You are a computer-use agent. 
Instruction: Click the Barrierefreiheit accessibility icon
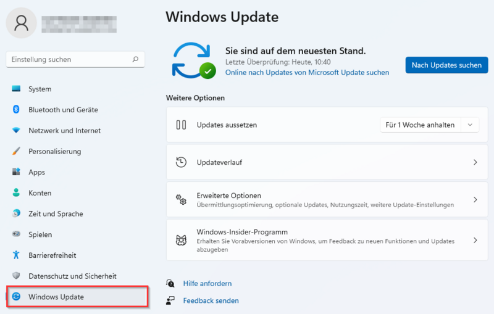[16, 255]
